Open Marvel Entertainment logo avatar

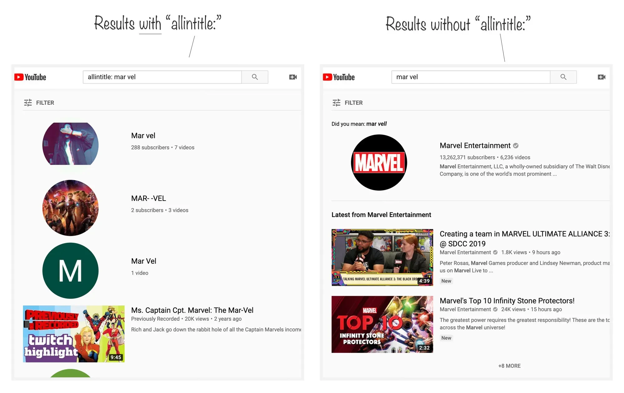tap(379, 163)
